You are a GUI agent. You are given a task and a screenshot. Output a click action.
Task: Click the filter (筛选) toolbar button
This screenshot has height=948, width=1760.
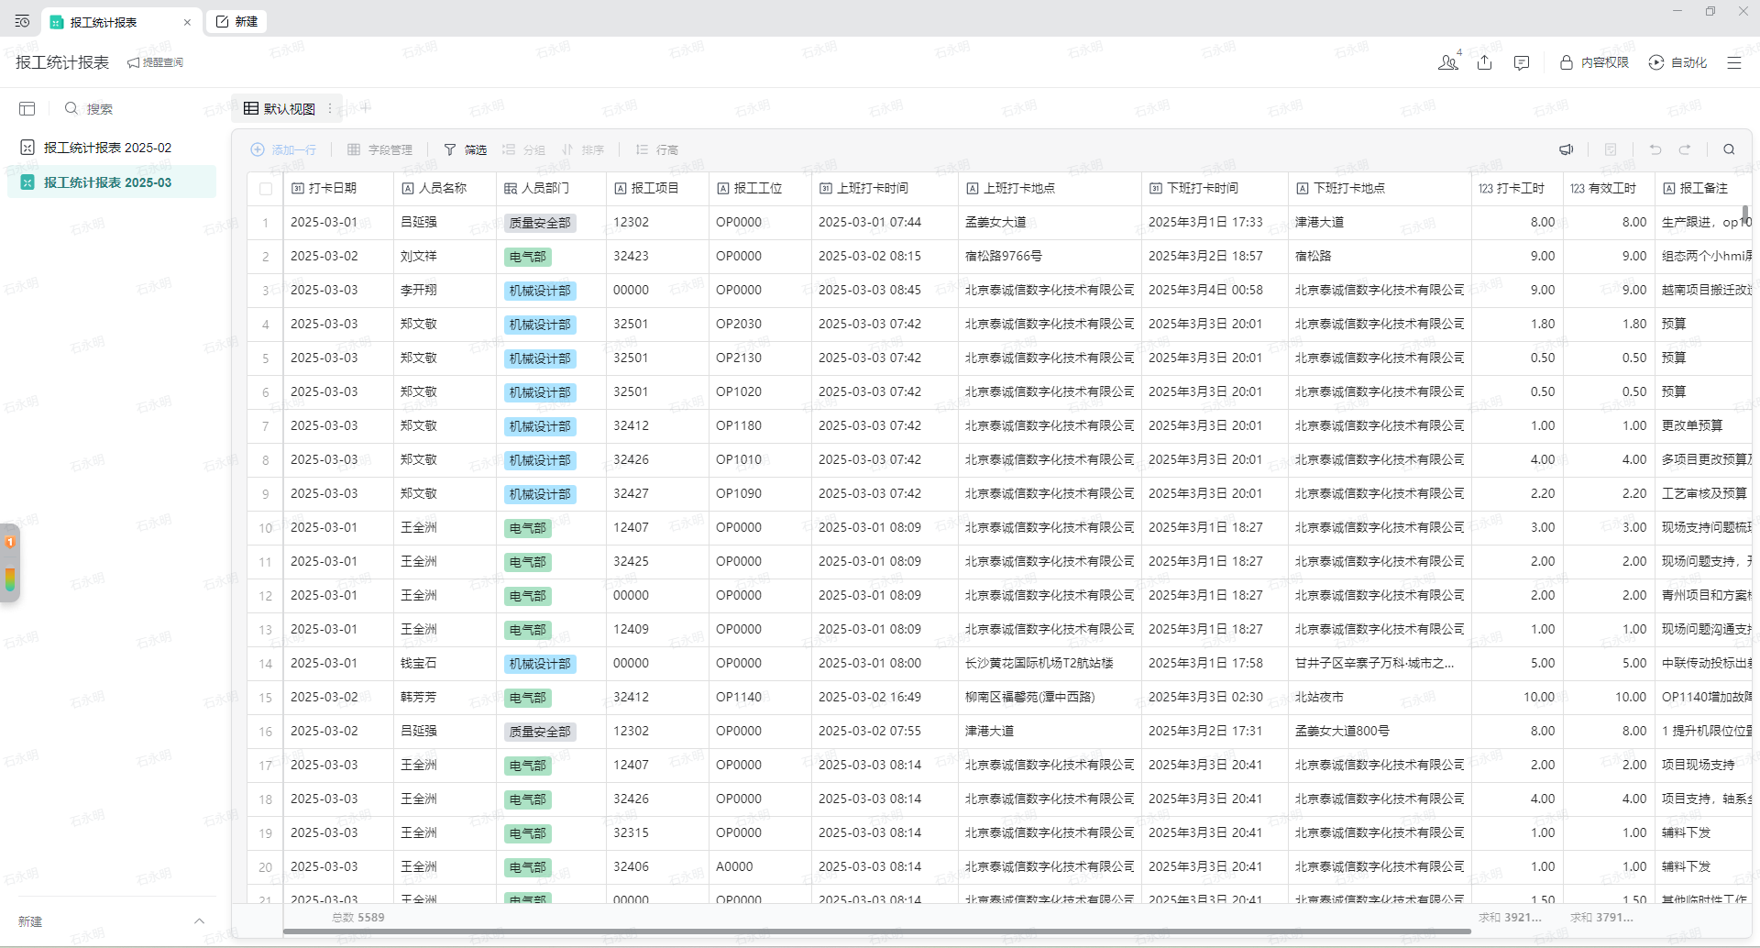click(x=465, y=149)
